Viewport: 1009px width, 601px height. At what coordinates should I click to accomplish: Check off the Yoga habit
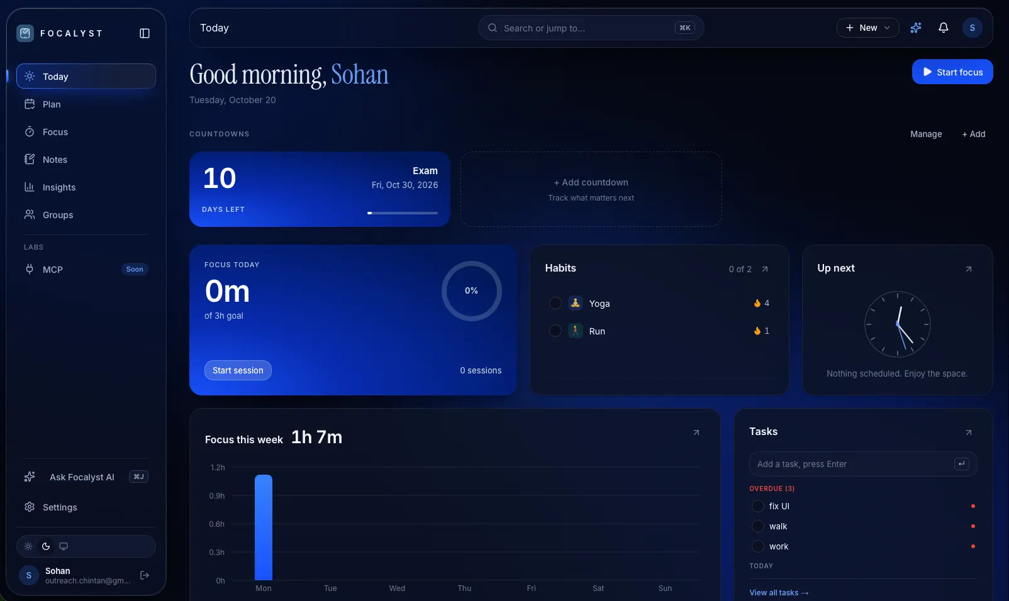point(555,303)
